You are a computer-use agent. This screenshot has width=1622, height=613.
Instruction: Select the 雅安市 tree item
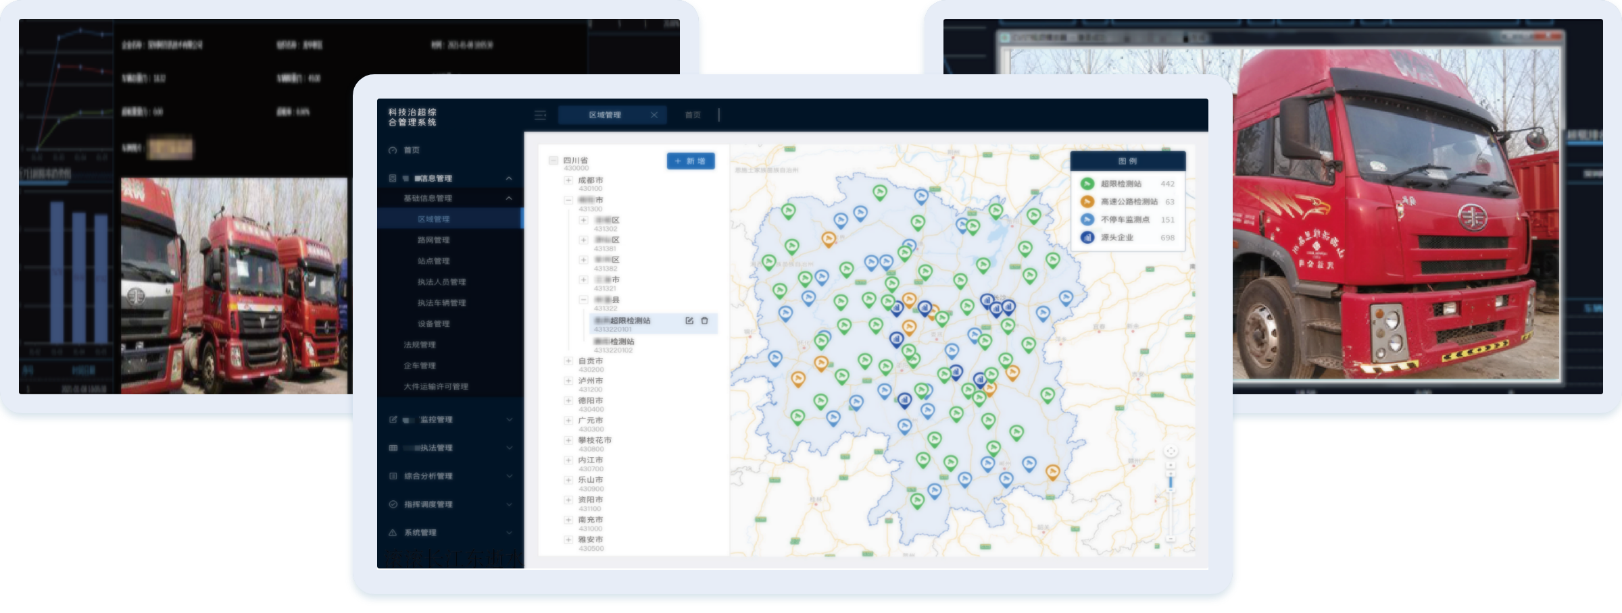[590, 540]
